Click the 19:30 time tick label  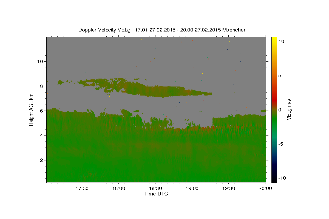(229, 188)
